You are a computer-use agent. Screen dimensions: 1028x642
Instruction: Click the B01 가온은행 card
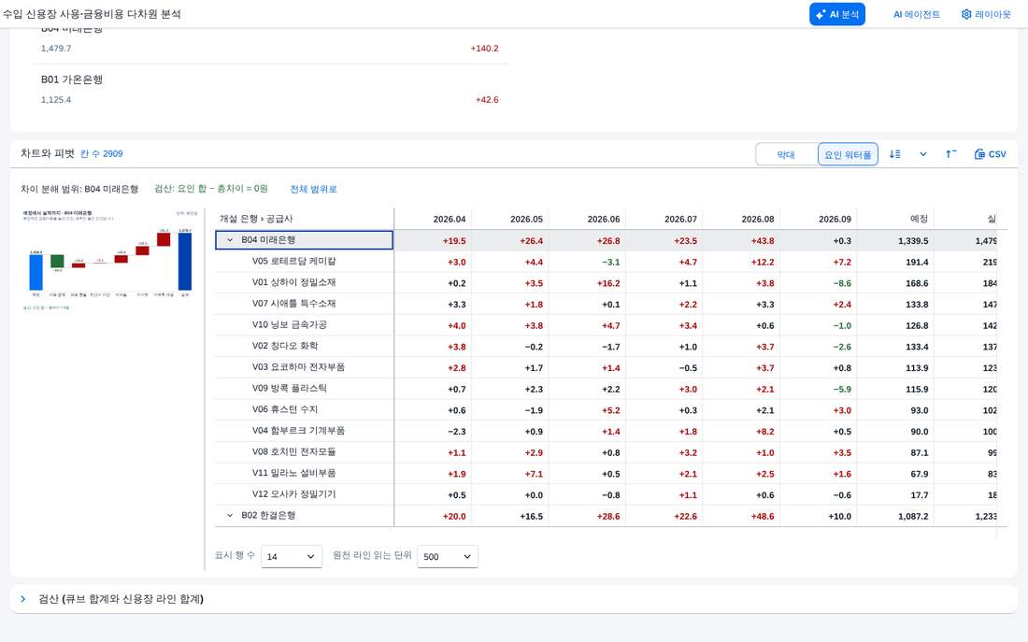point(269,90)
